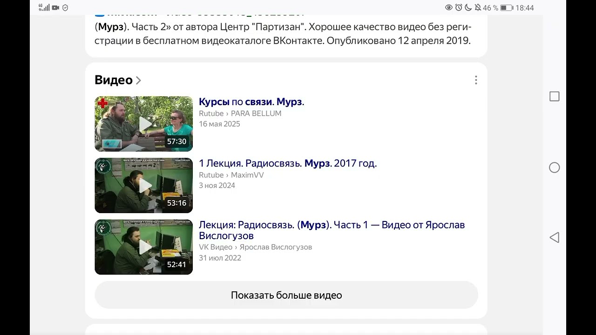596x335 pixels.
Task: Click the date 3 ноя 2024
Action: (x=217, y=185)
